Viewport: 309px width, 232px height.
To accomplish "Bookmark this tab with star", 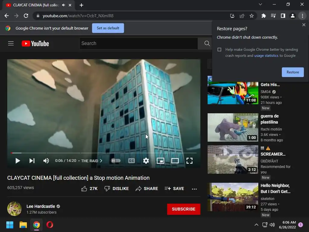I will (252, 16).
